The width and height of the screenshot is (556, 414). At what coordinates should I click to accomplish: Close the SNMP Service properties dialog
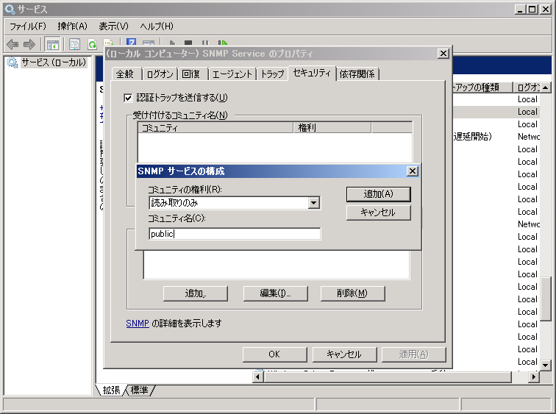point(443,54)
